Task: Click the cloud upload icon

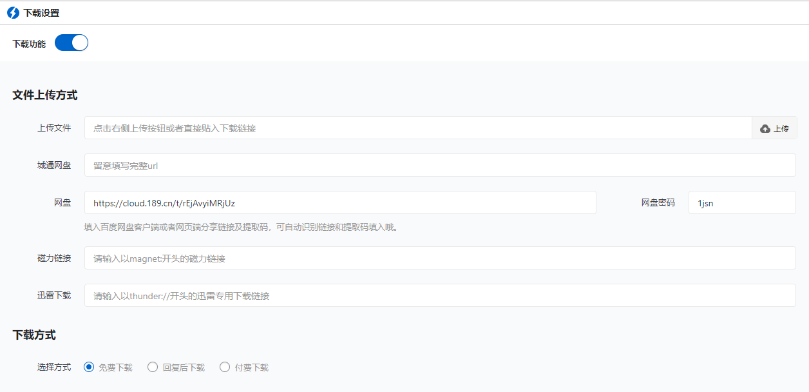Action: (765, 129)
